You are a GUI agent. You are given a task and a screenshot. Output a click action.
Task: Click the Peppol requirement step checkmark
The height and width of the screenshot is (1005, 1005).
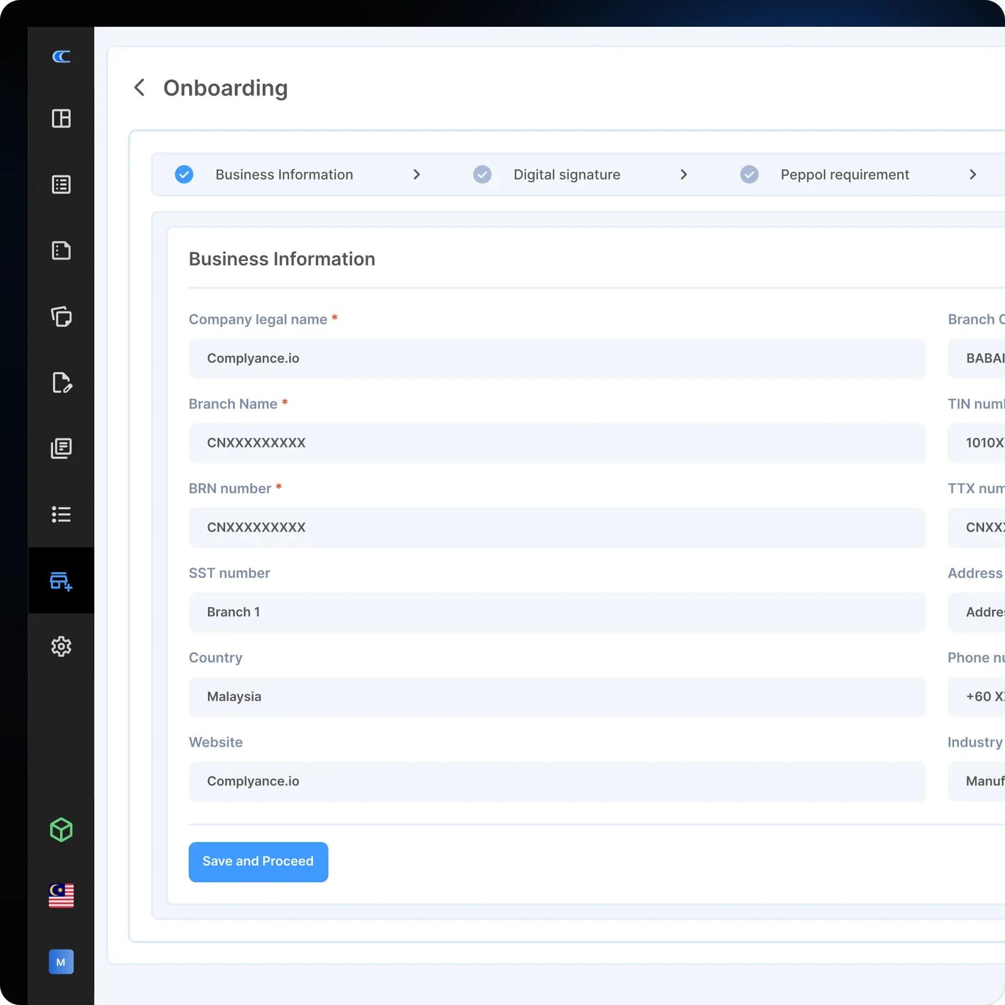[749, 174]
